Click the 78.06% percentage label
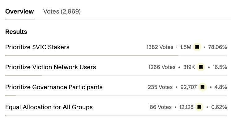This screenshot has height=124, width=231. tap(217, 47)
